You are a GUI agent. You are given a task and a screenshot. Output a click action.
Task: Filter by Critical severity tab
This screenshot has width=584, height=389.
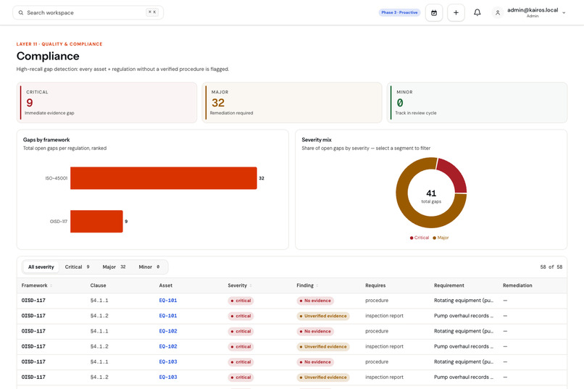coord(77,267)
